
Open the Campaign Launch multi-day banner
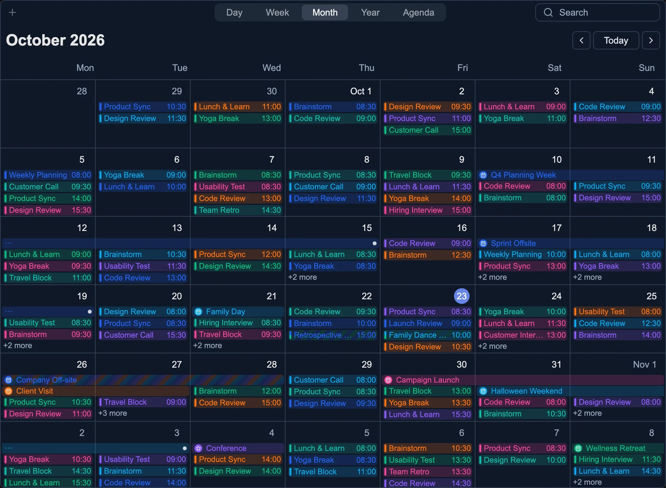(523, 380)
